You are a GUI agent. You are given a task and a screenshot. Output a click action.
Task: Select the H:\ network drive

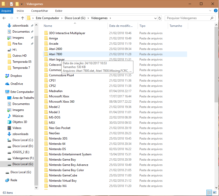[15, 49]
